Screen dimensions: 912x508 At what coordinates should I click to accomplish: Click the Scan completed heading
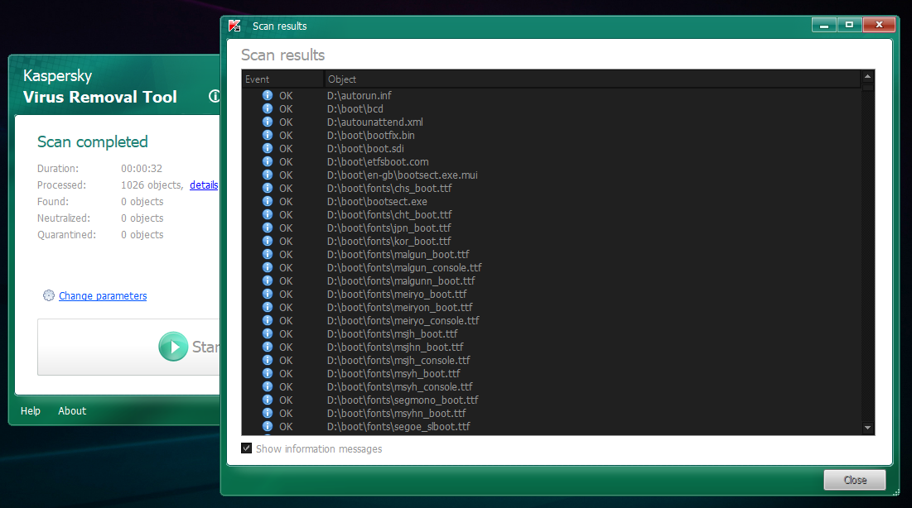93,141
